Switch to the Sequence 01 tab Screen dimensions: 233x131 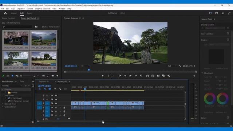[x=44, y=82]
